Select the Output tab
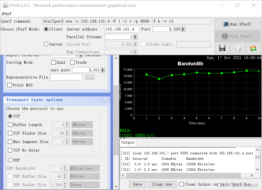The width and height of the screenshot is (262, 190). point(128,142)
